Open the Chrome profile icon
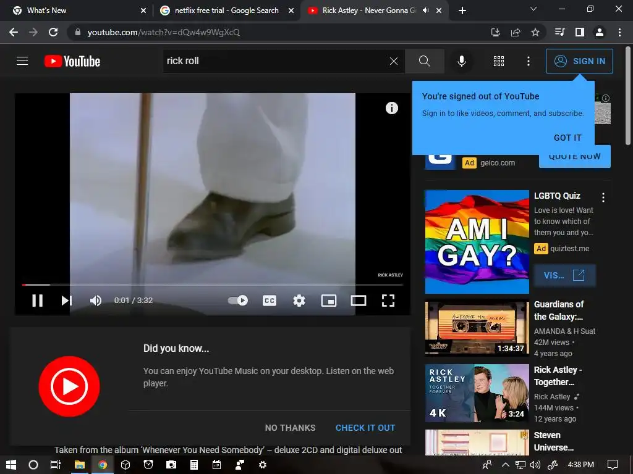Screen dimensions: 633x474 (x=600, y=32)
